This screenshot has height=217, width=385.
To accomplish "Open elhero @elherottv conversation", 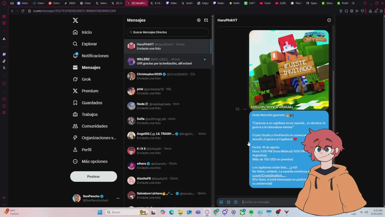I will (168, 166).
